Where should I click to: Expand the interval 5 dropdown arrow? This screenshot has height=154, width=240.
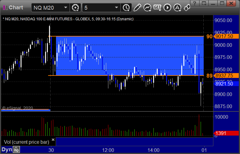coord(117,8)
